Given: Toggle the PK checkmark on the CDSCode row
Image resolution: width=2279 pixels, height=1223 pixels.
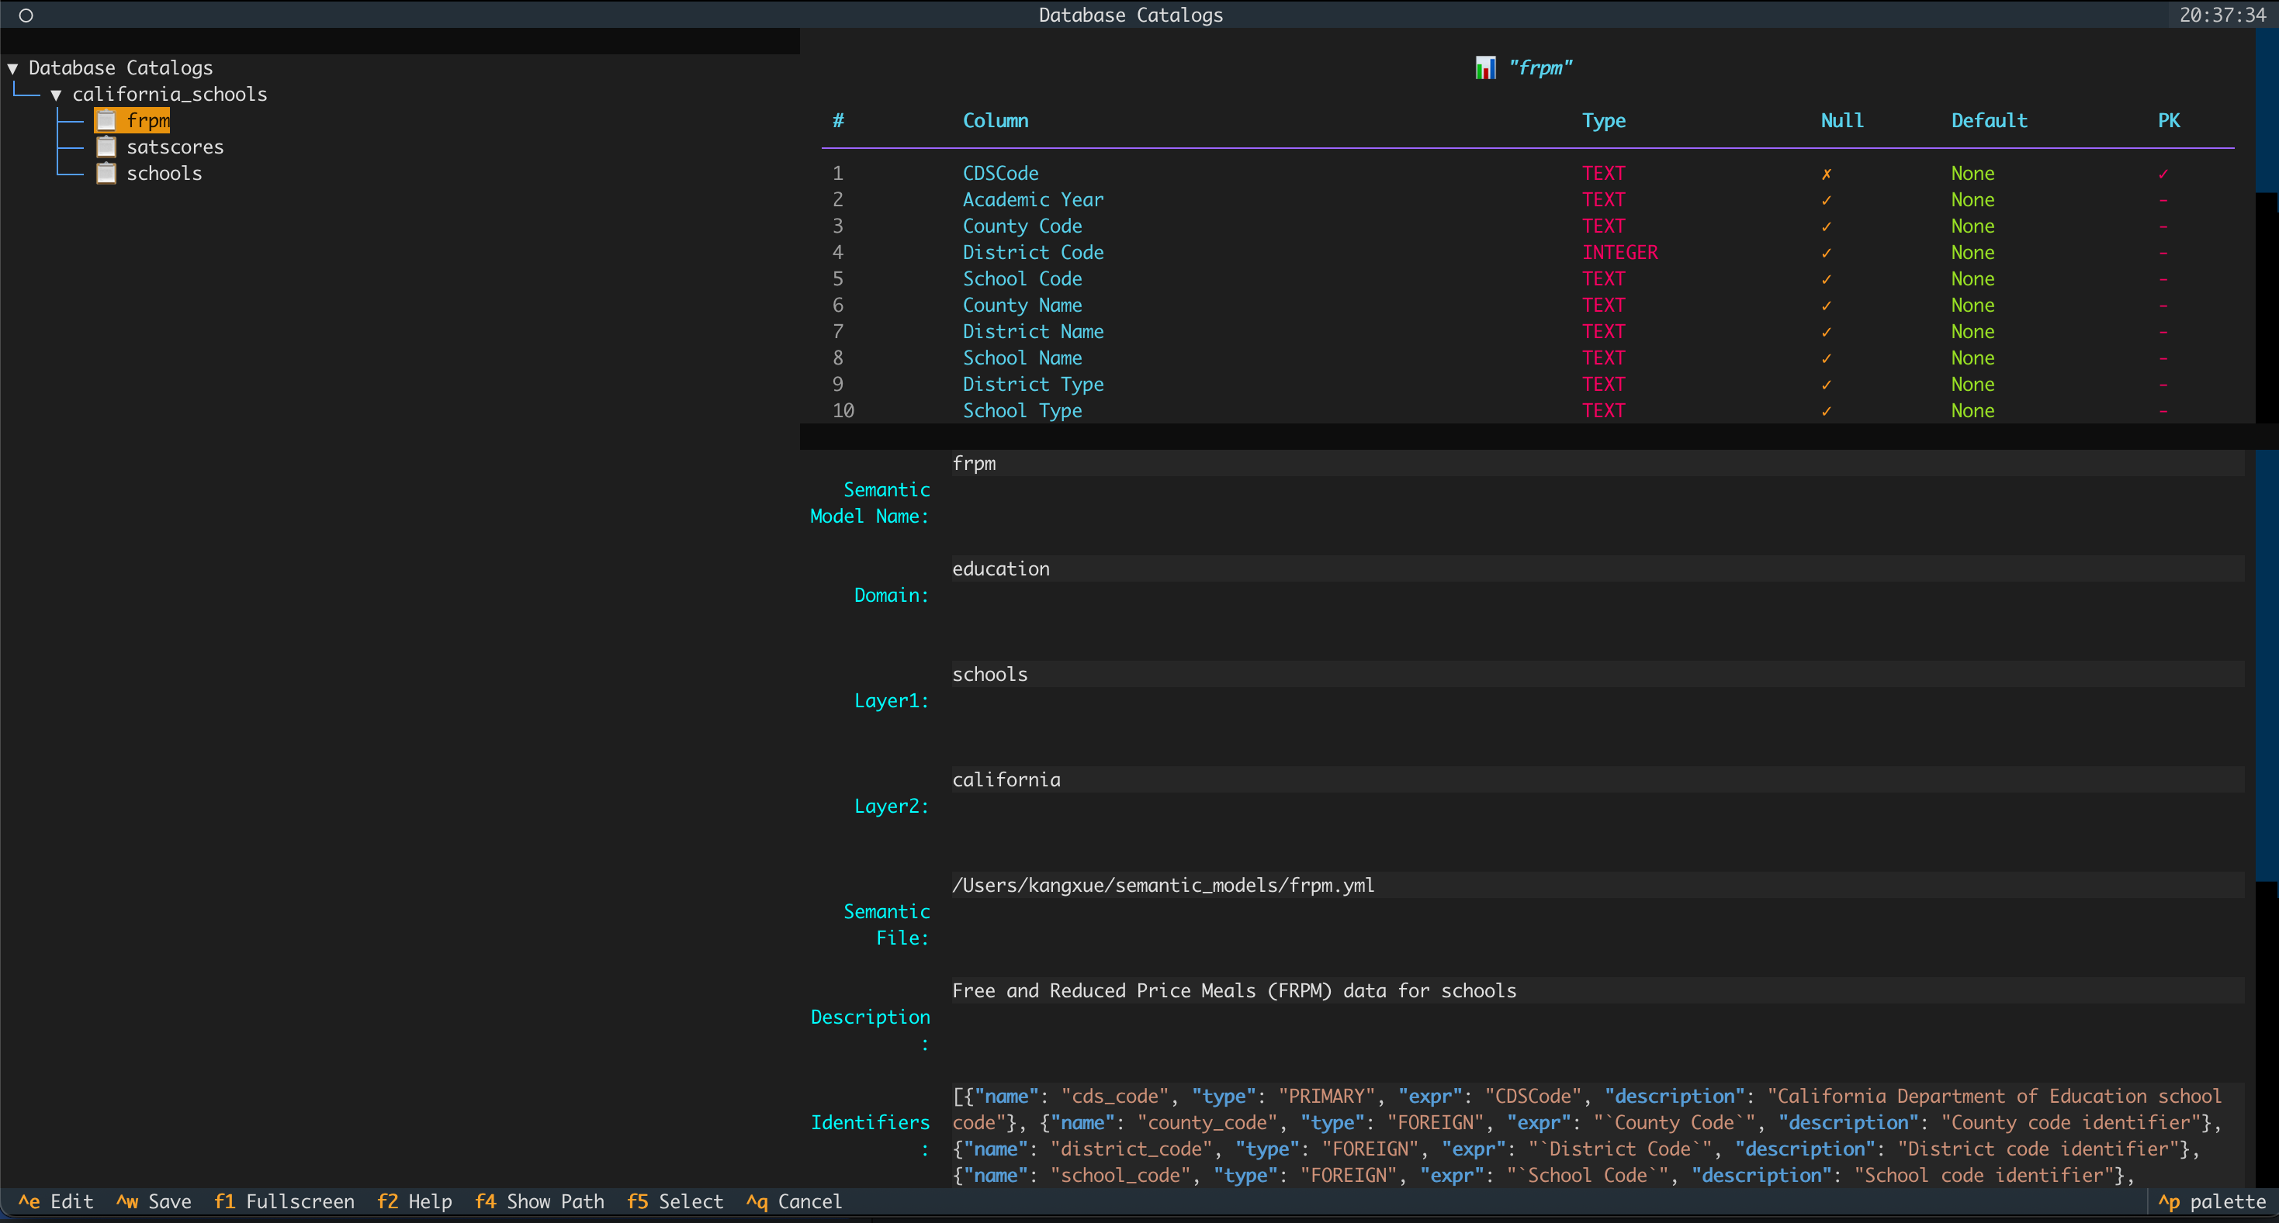Looking at the screenshot, I should [2165, 173].
